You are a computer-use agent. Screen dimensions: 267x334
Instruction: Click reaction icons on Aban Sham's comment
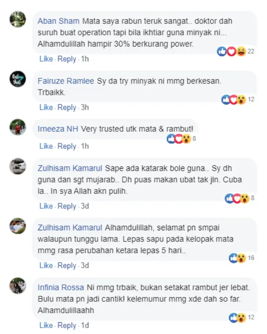(236, 52)
